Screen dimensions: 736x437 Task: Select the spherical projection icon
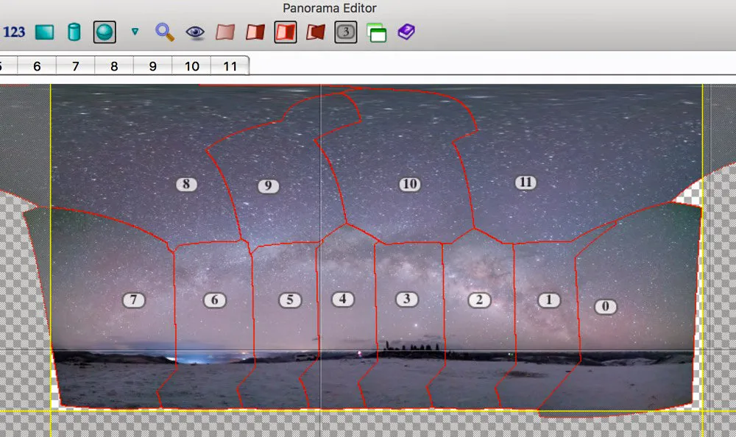pyautogui.click(x=105, y=32)
